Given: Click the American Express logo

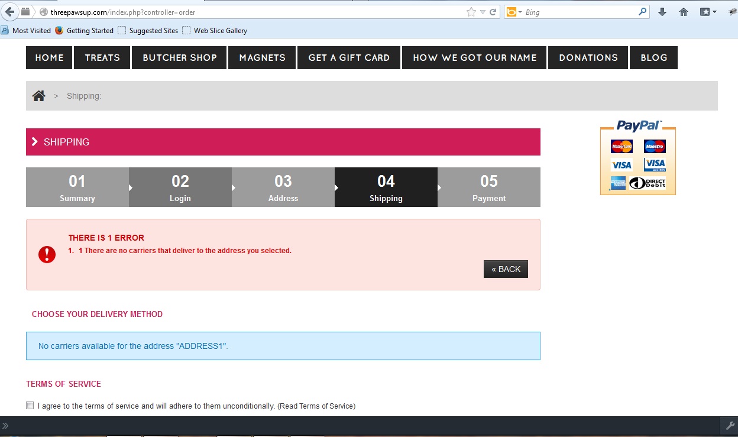Looking at the screenshot, I should pos(619,183).
